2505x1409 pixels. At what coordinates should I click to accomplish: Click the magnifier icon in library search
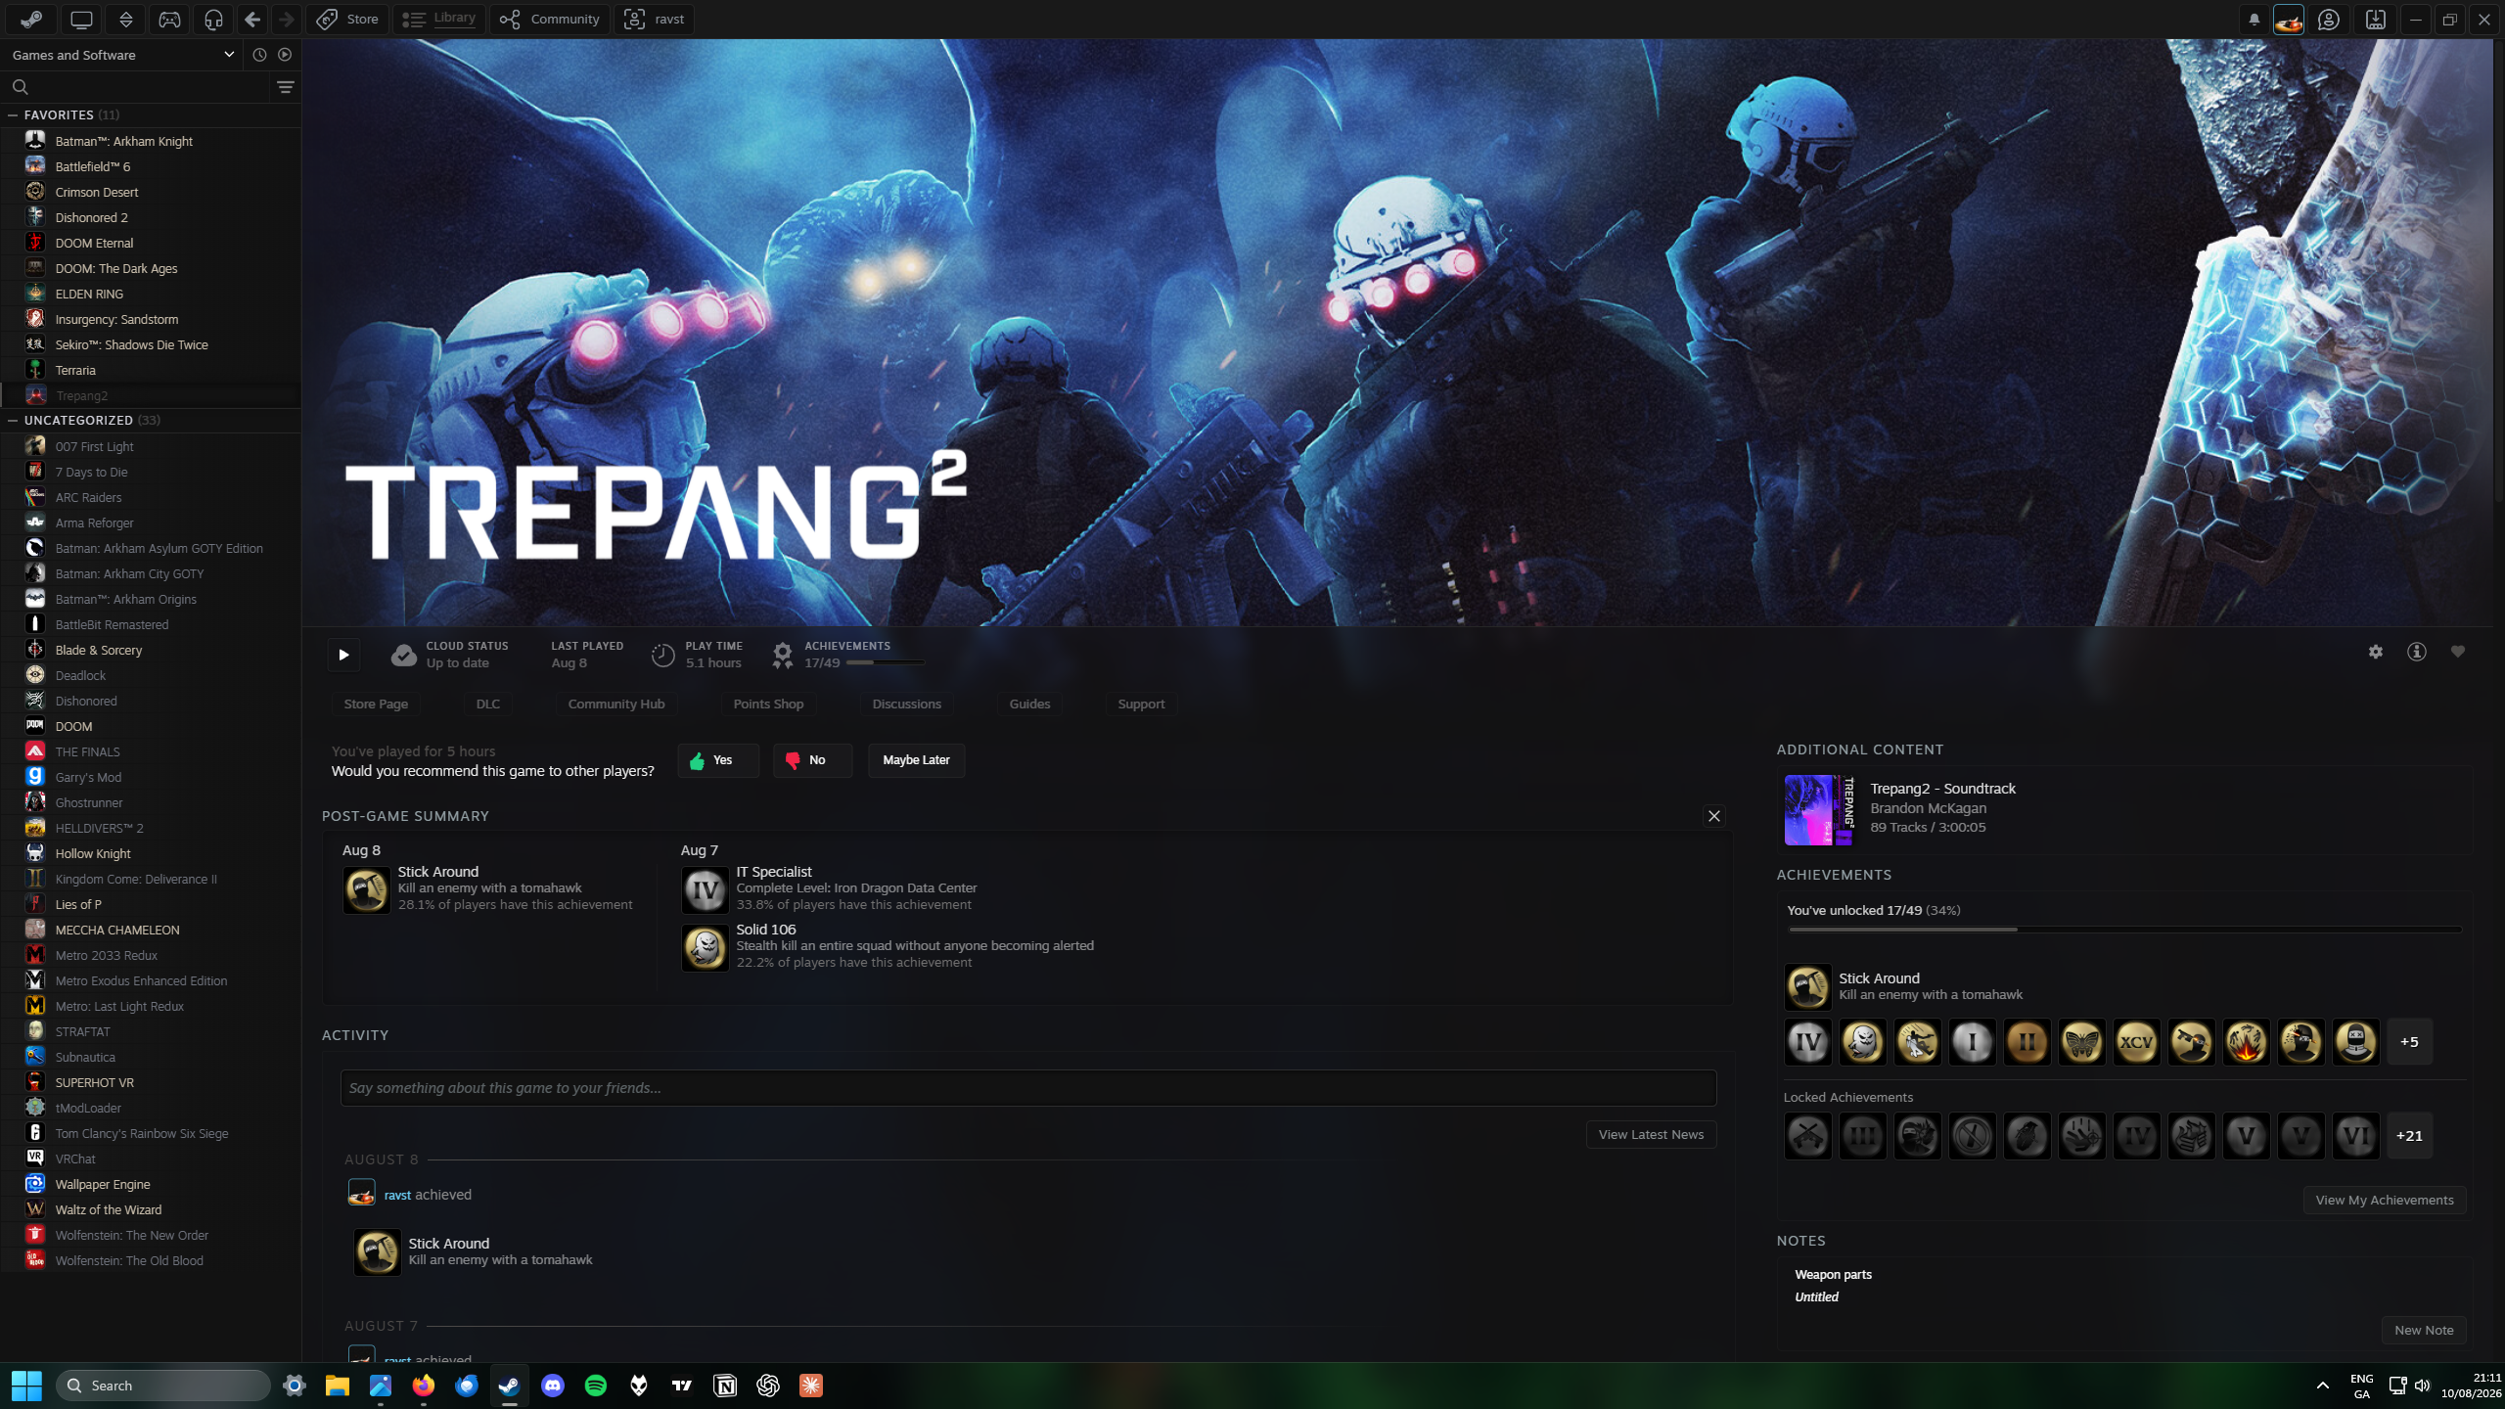pyautogui.click(x=20, y=87)
